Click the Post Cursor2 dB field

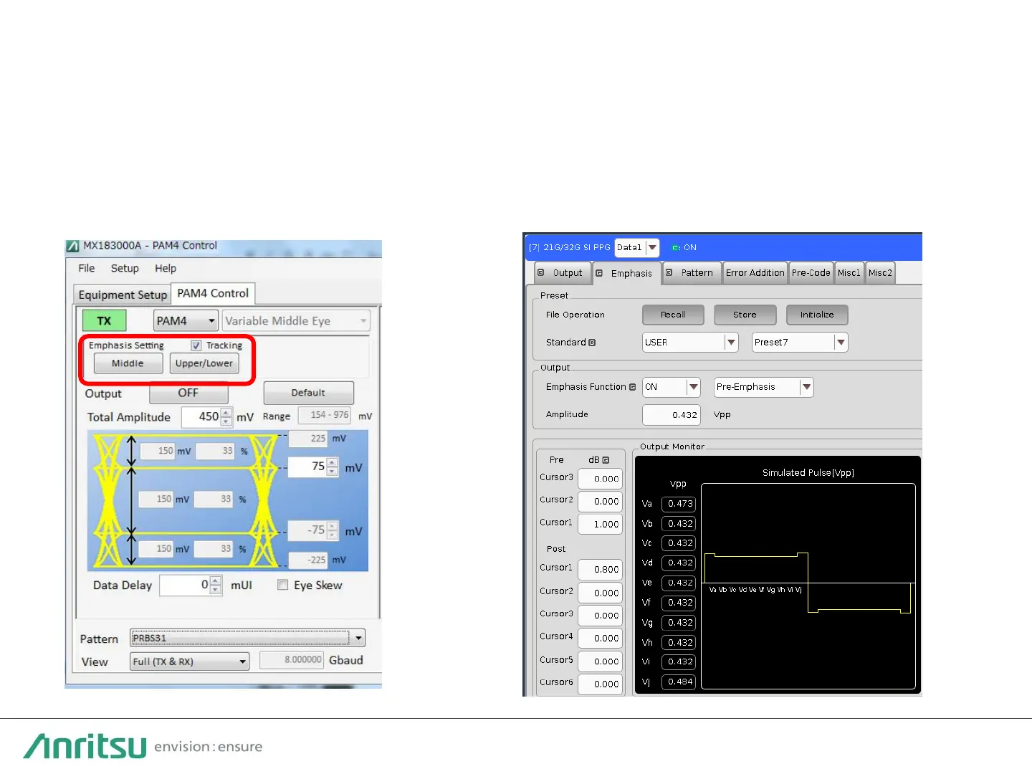pos(601,593)
